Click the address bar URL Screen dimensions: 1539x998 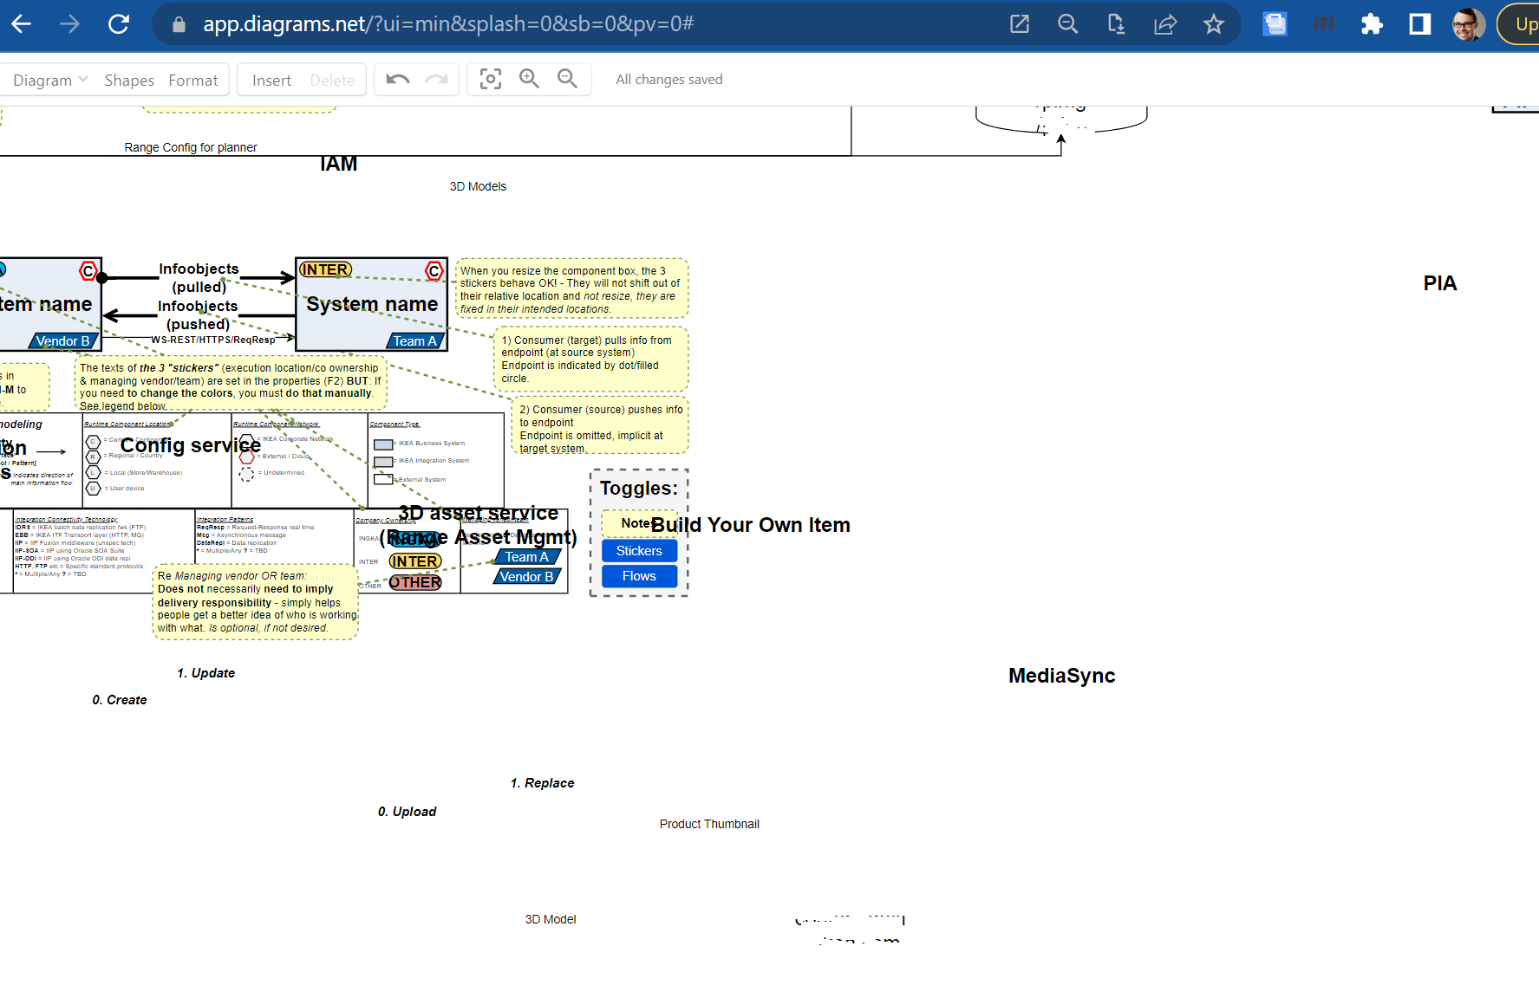(448, 24)
